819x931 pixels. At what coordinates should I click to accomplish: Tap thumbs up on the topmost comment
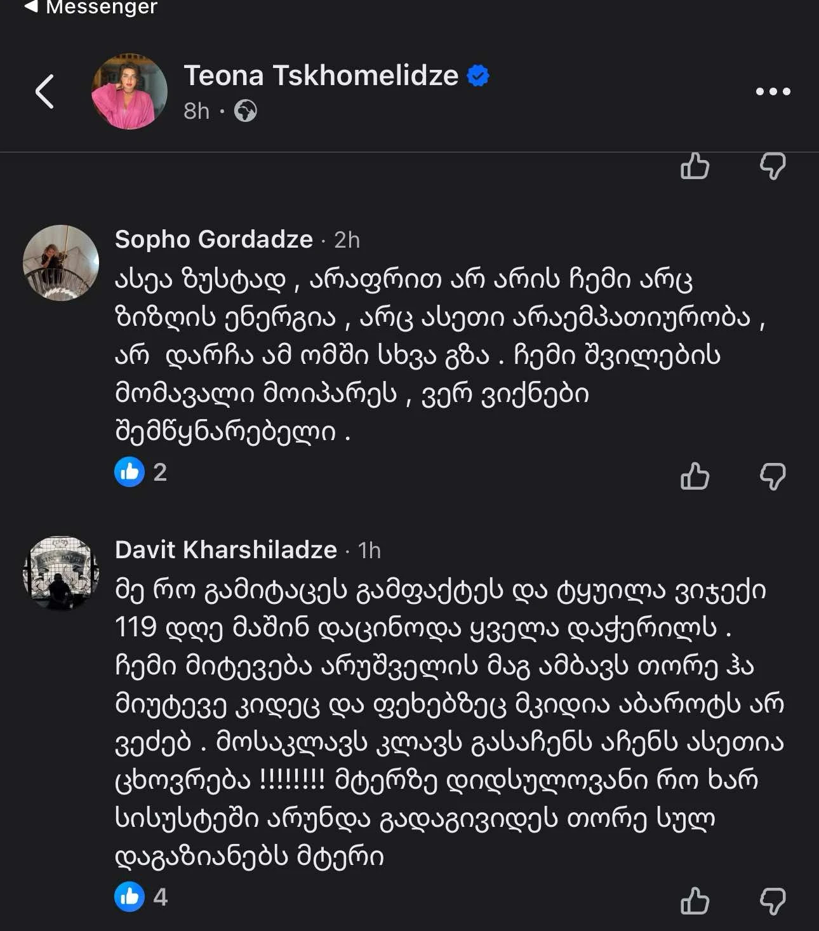695,166
